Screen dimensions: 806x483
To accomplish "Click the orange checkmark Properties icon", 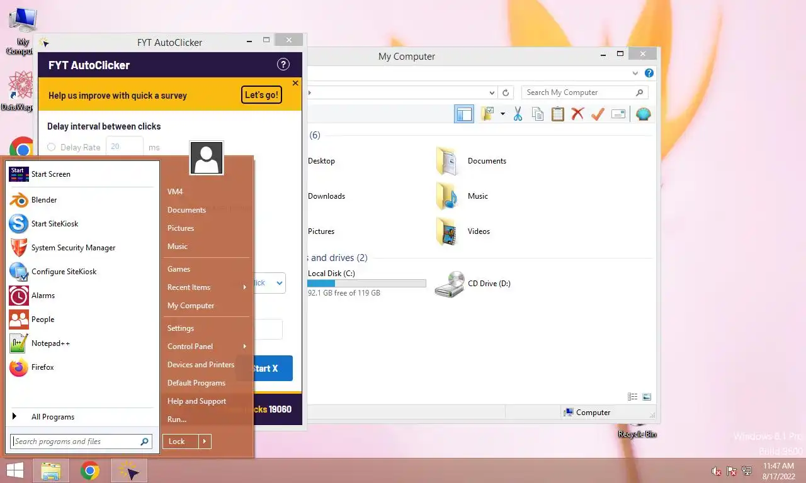I will pos(598,114).
